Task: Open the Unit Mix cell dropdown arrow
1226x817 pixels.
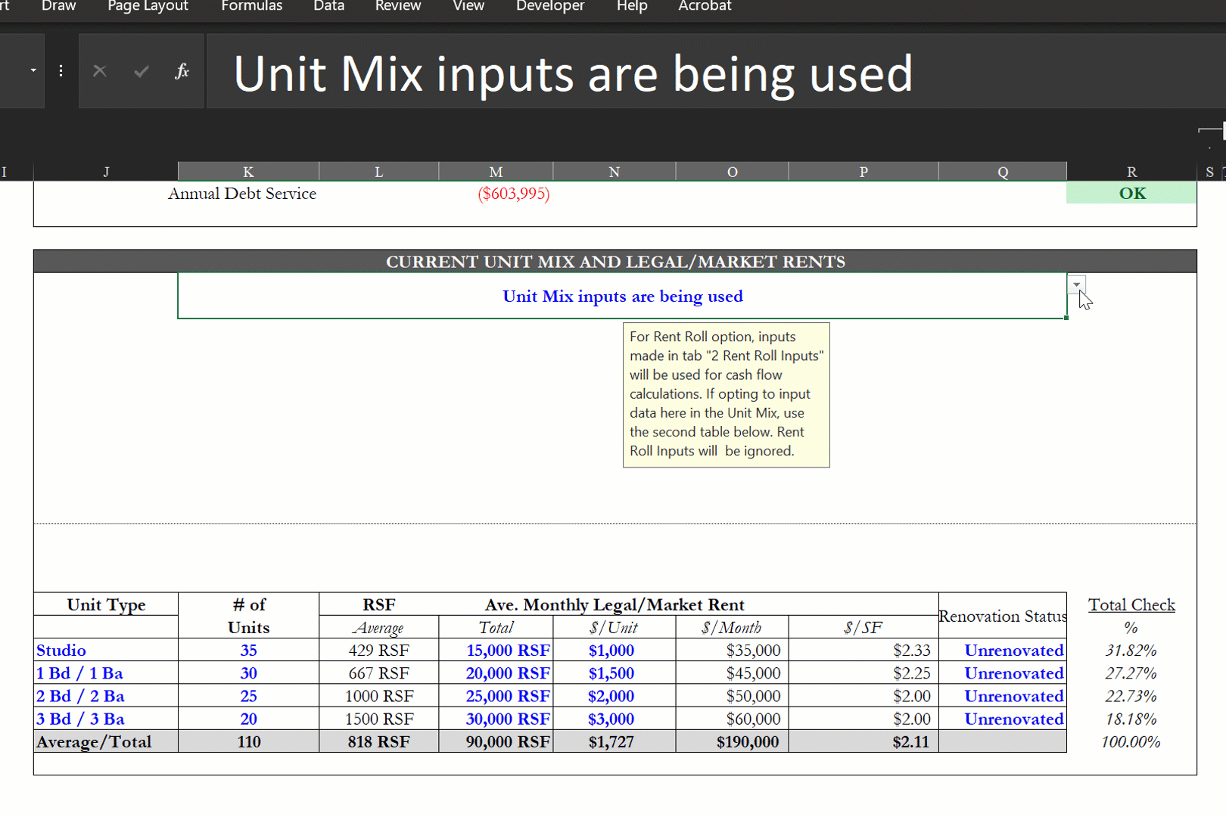Action: click(x=1076, y=284)
